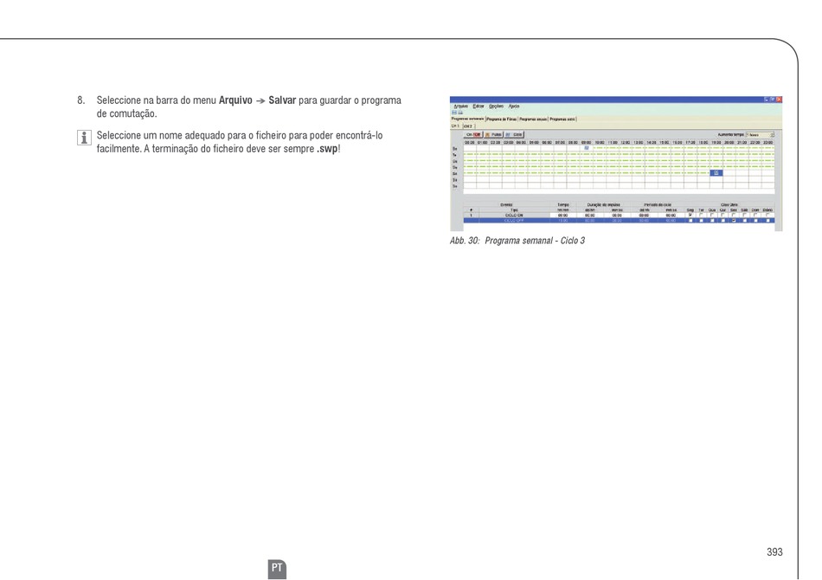
Task: Toggle Sáb checkbox in the CICLO ON row
Action: coord(744,215)
